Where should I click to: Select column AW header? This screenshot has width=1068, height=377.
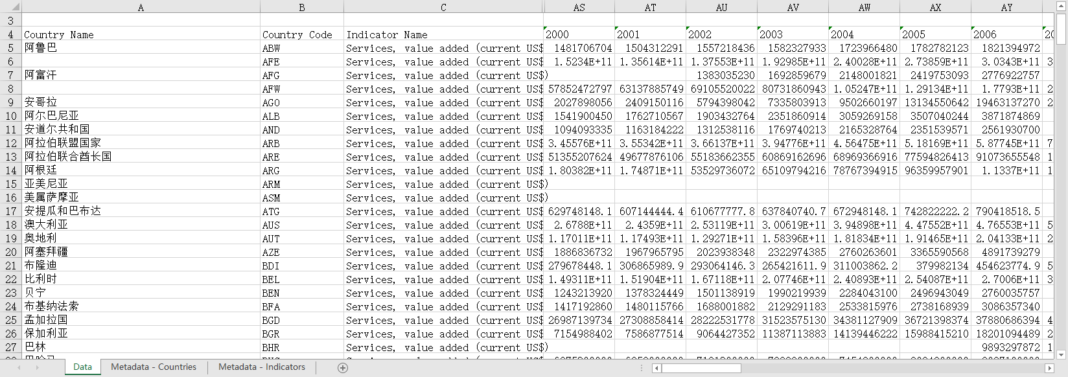865,7
